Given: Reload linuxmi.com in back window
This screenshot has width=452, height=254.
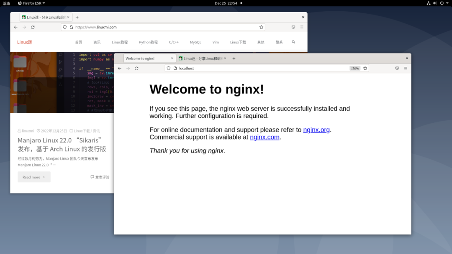Looking at the screenshot, I should click(x=33, y=27).
